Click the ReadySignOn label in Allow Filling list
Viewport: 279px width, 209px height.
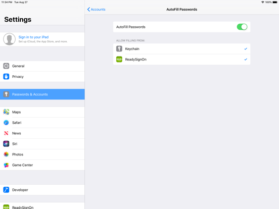click(x=135, y=60)
